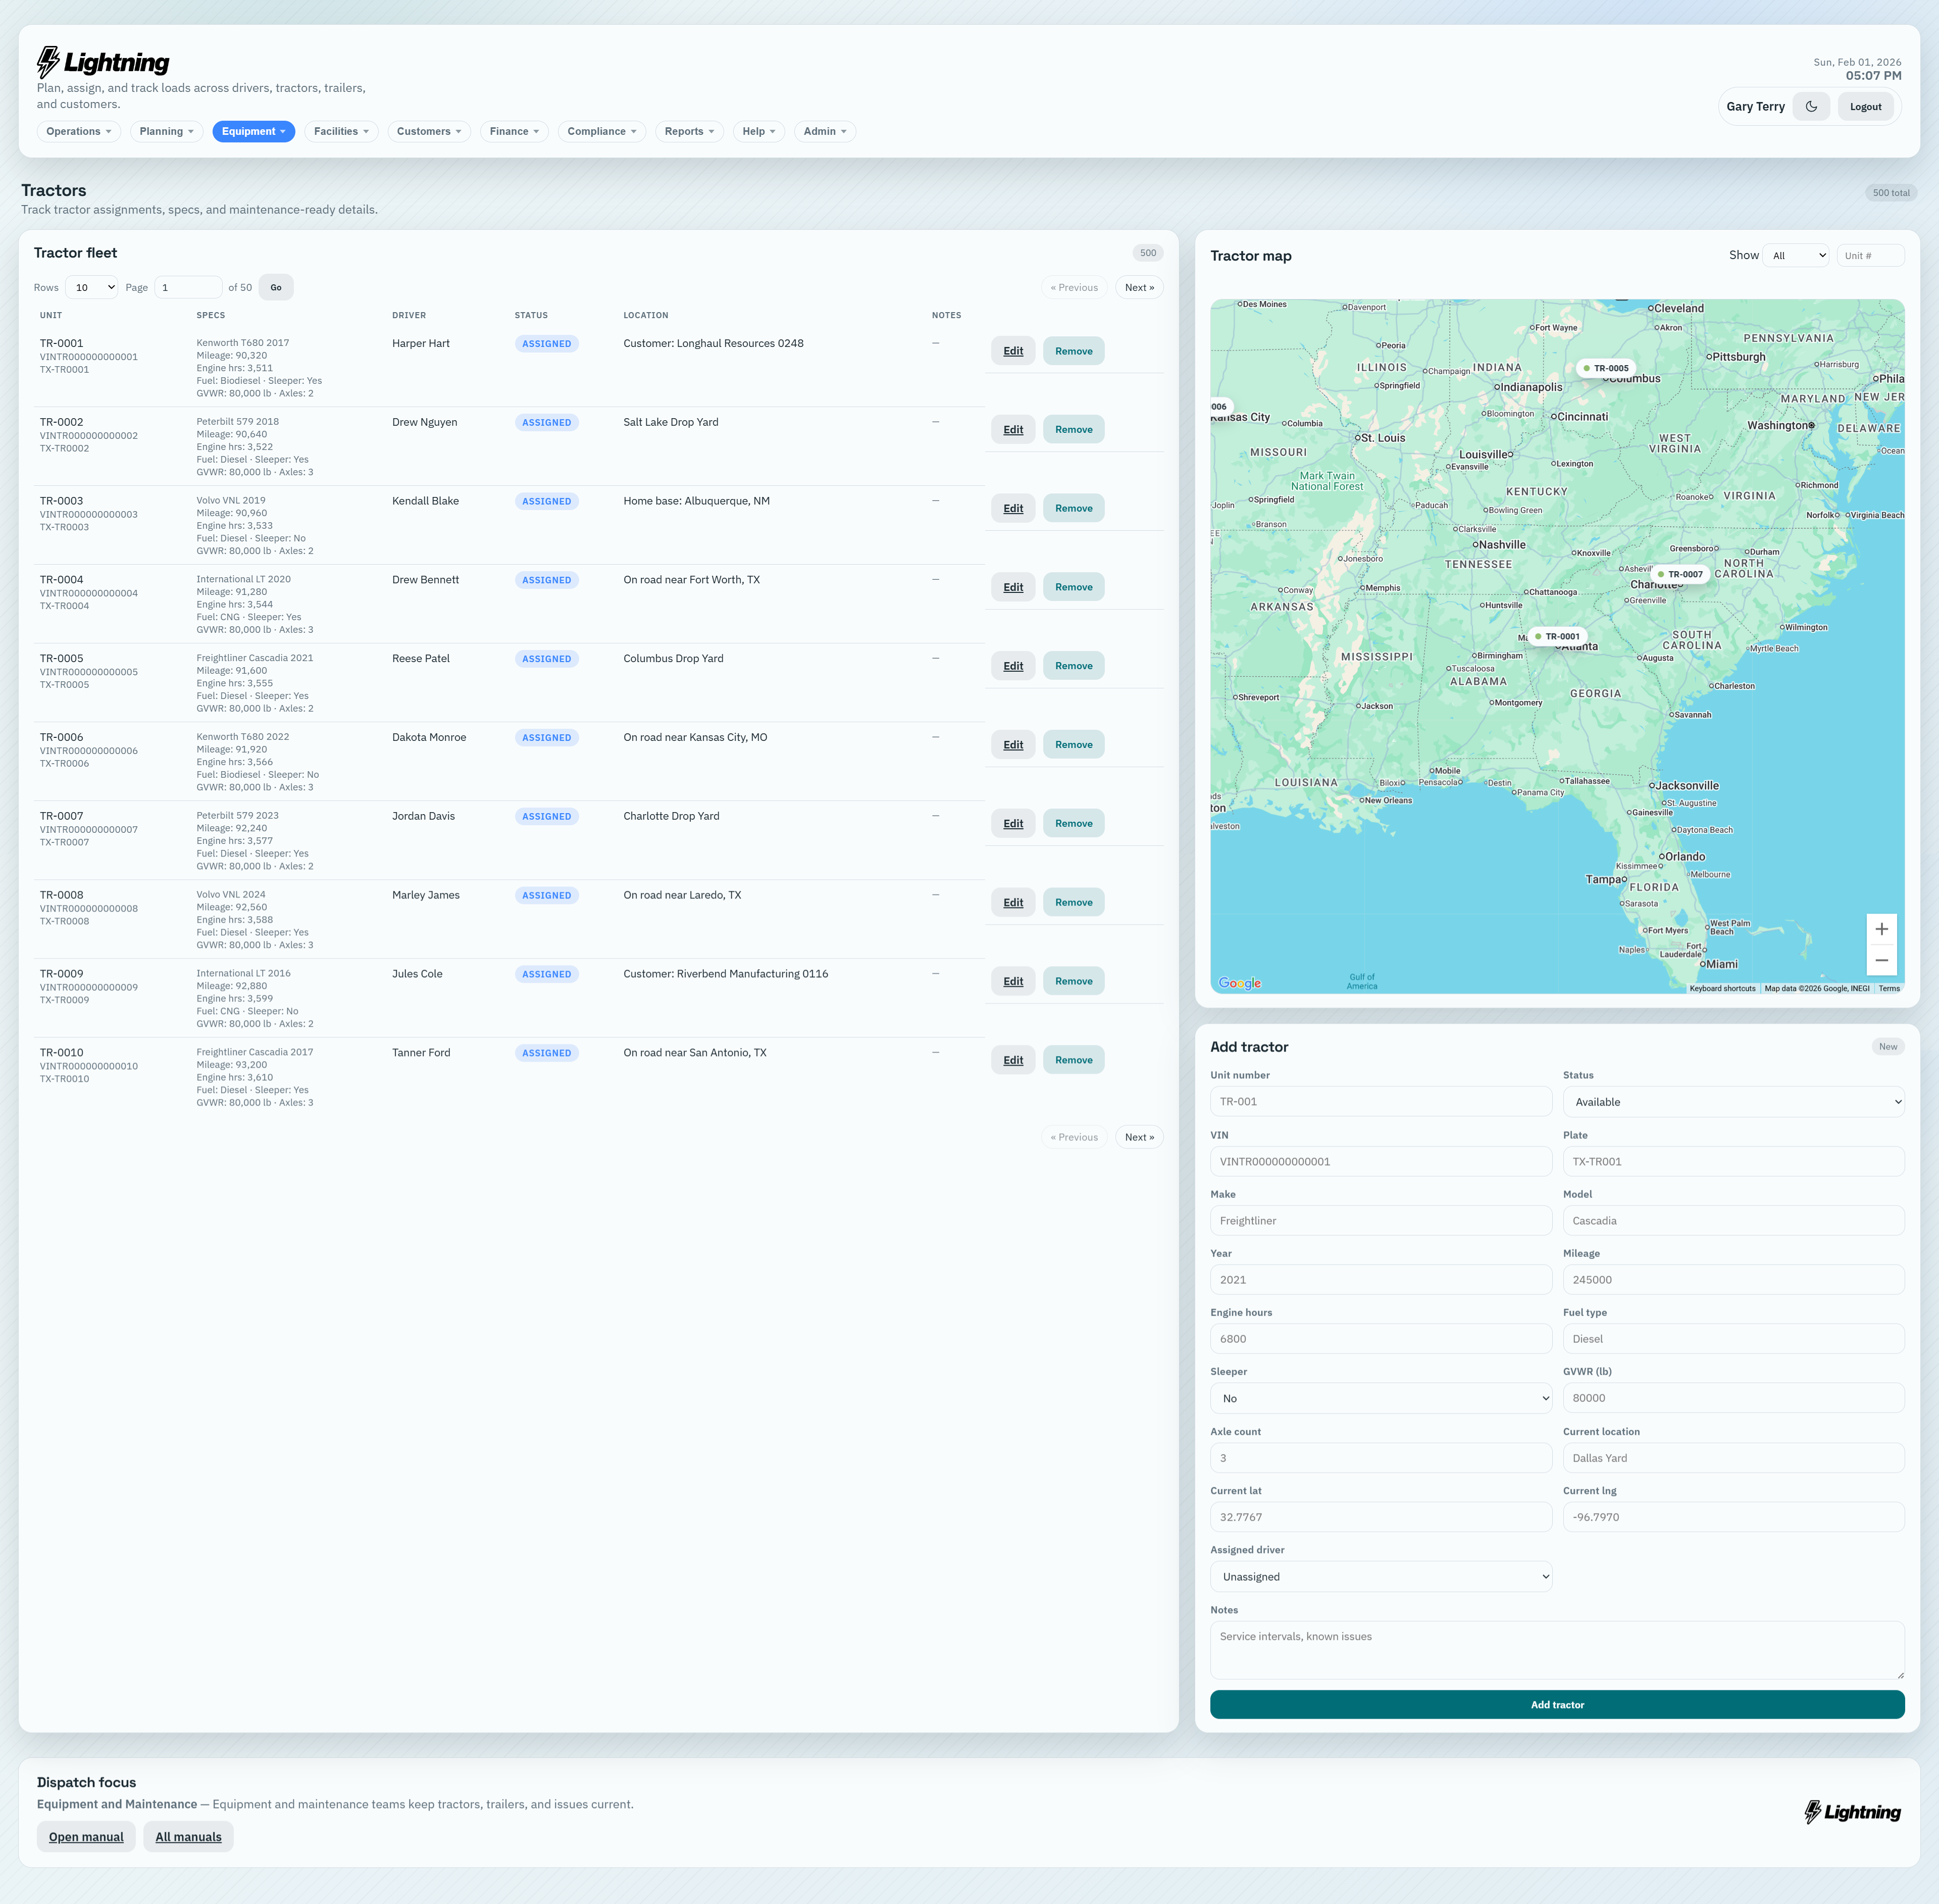
Task: Open the All manuals link
Action: pyautogui.click(x=188, y=1837)
